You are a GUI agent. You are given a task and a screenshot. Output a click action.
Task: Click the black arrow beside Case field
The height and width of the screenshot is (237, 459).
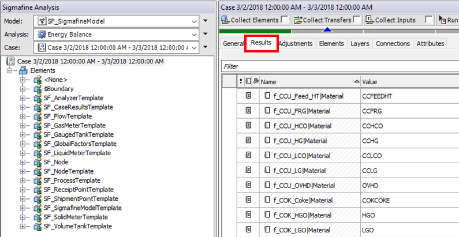206,47
